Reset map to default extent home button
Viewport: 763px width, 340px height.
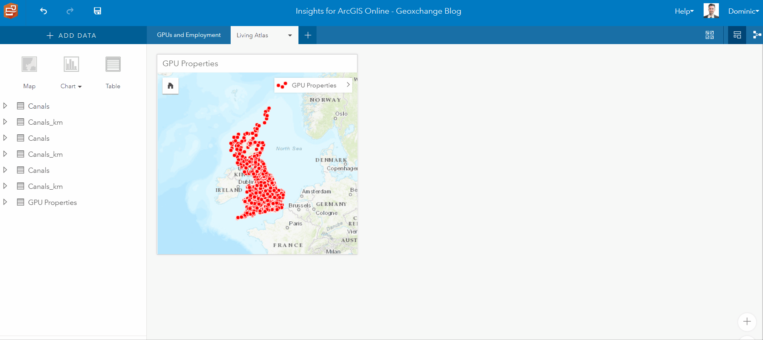[x=170, y=86]
